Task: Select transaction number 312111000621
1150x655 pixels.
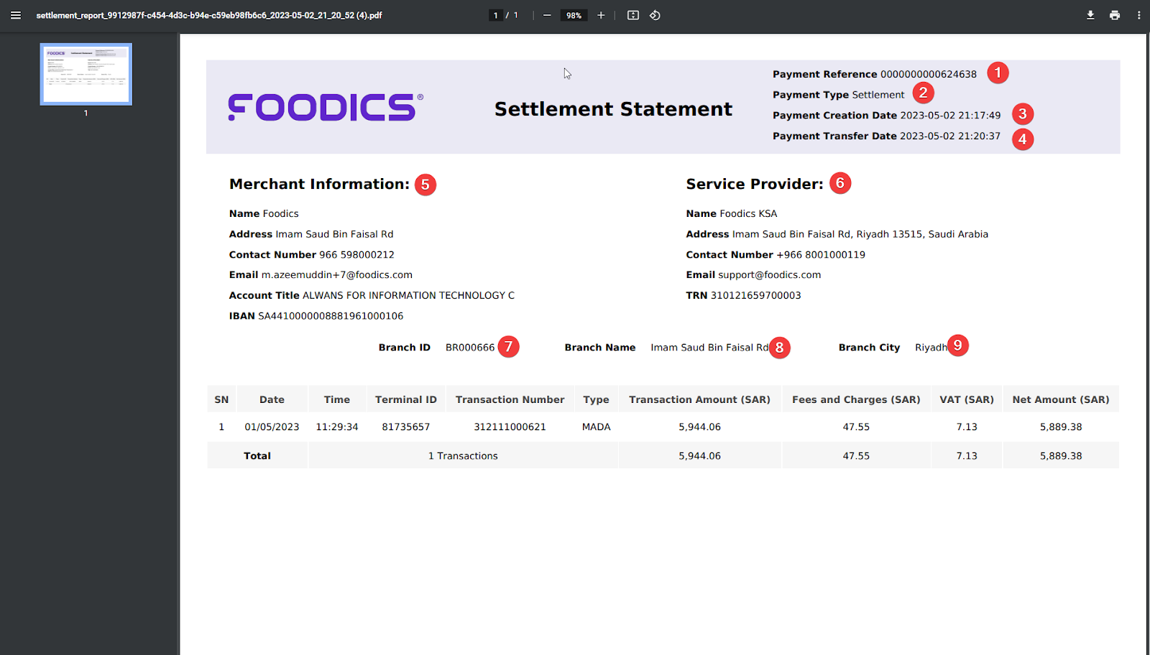Action: 510,427
